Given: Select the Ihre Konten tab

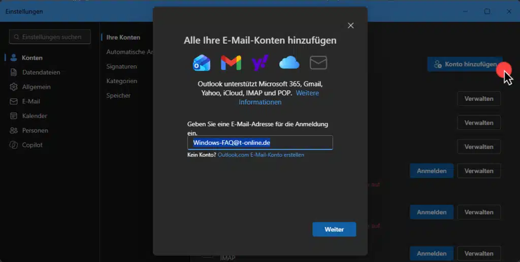Looking at the screenshot, I should pyautogui.click(x=123, y=38).
